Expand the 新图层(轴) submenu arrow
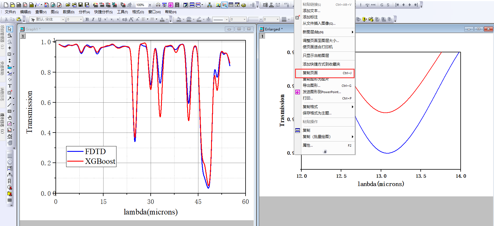494x226 pixels. click(353, 32)
